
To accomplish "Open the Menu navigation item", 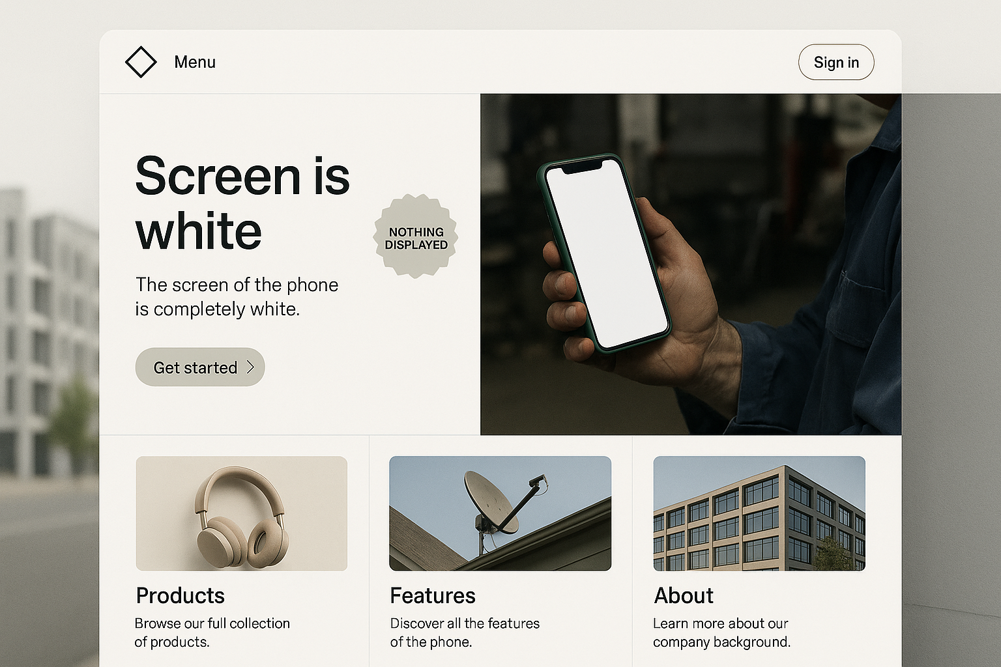I will [194, 62].
